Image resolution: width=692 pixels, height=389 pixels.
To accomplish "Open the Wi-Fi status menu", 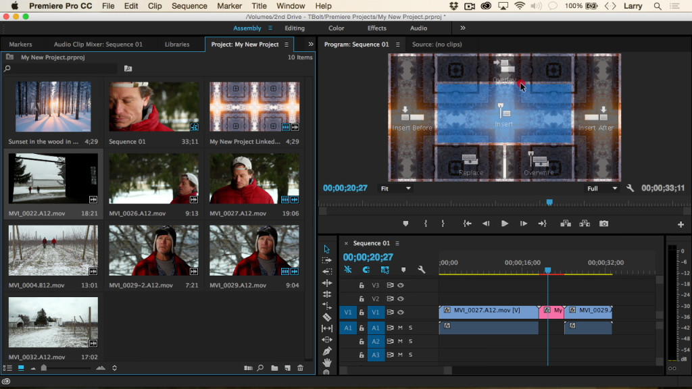I will [x=520, y=6].
